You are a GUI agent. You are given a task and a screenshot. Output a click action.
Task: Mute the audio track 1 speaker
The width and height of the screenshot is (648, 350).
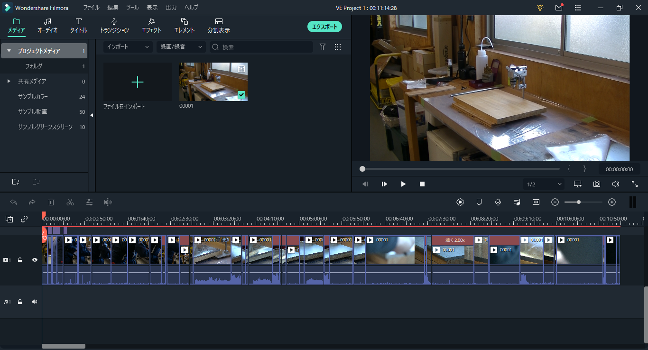coord(35,302)
